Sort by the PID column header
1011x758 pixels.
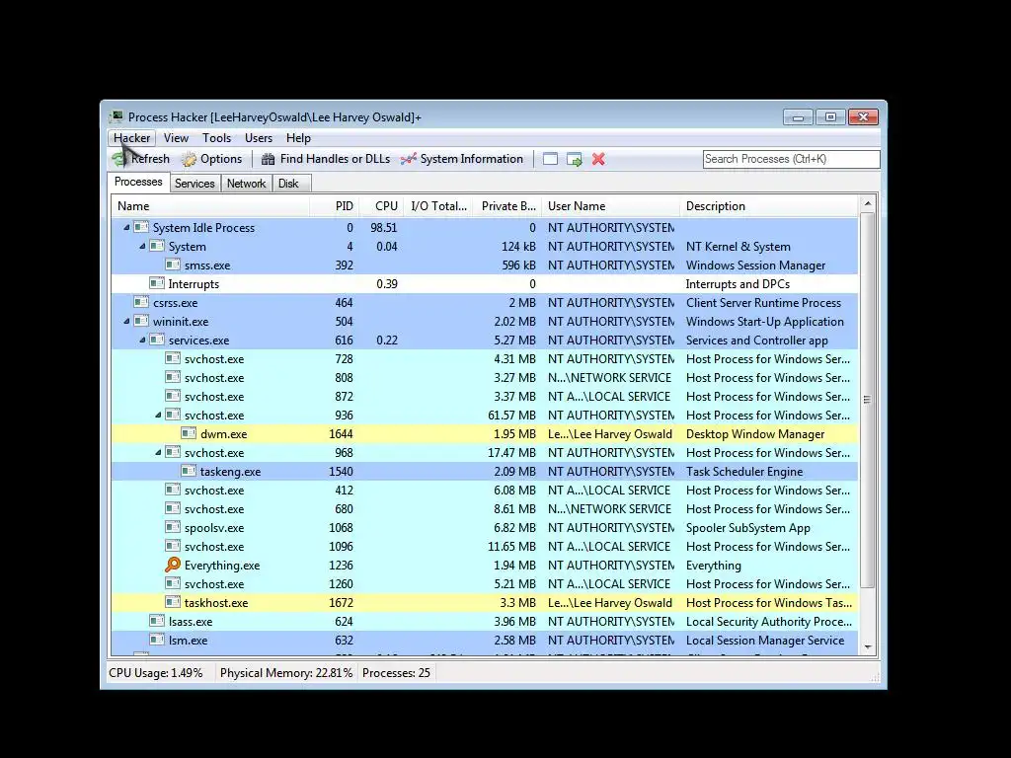tap(334, 206)
